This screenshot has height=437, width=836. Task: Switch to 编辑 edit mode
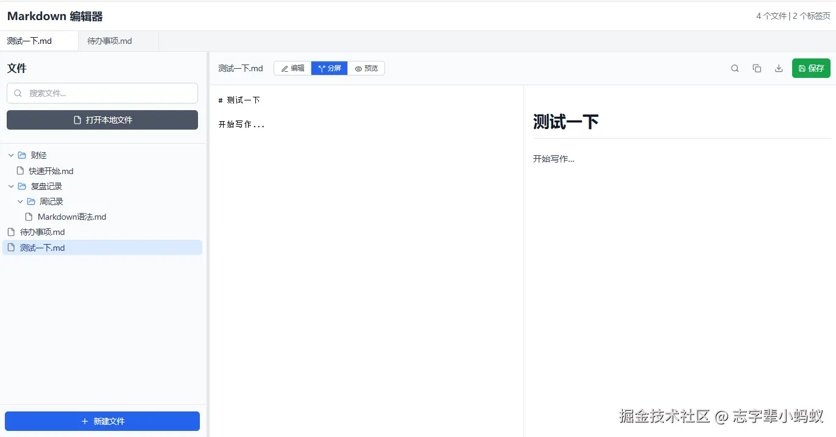coord(292,68)
